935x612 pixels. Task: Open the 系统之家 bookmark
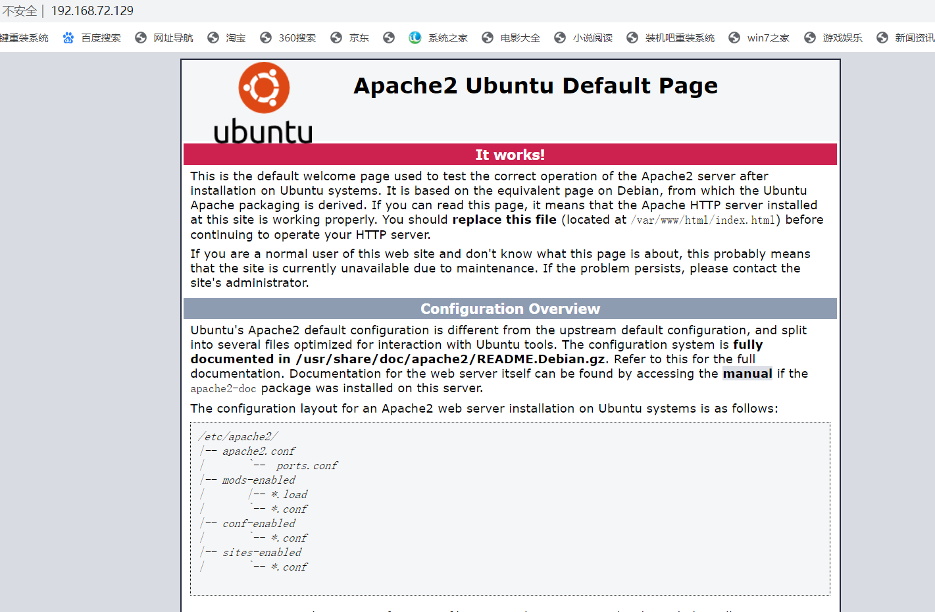point(438,38)
